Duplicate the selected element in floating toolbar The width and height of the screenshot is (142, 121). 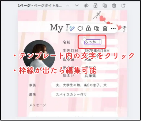tap(97, 29)
